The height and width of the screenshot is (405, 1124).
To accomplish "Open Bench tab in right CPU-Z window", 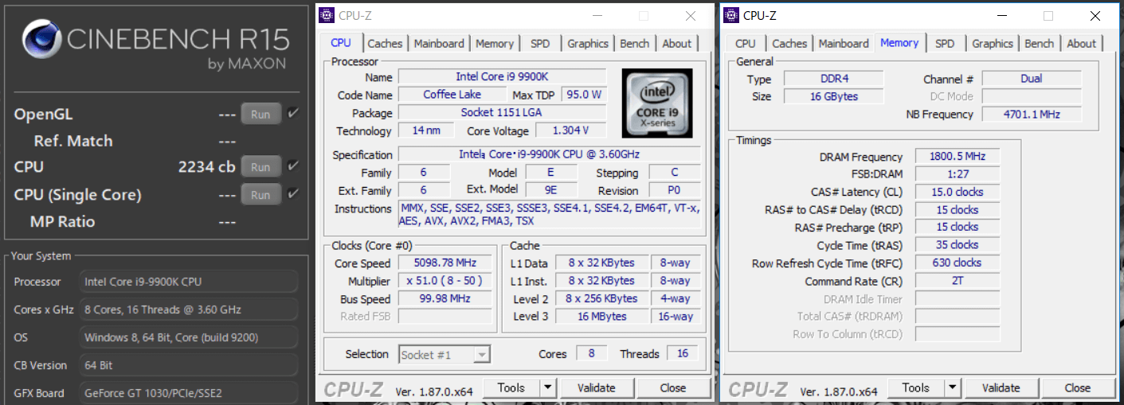I will [x=1040, y=44].
